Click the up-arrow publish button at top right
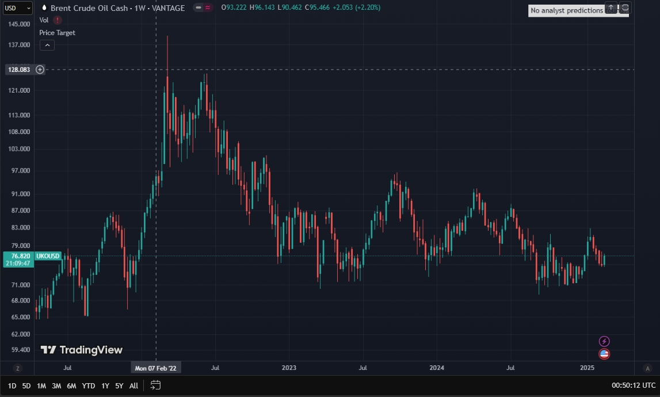Screen dimensions: 660x397 [x=611, y=8]
